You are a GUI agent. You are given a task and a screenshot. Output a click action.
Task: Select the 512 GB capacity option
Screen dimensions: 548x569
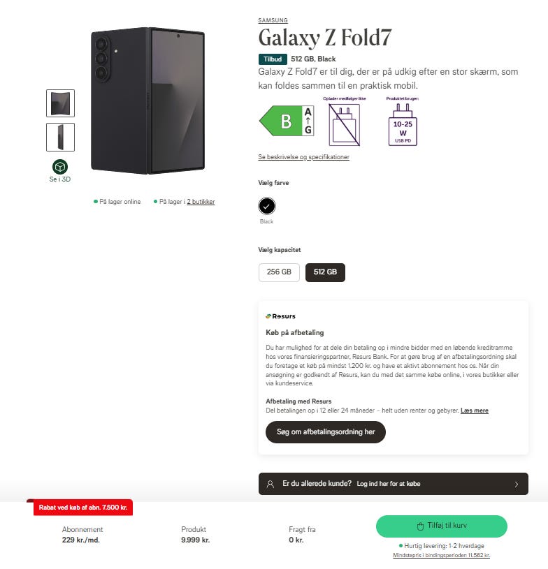[325, 272]
